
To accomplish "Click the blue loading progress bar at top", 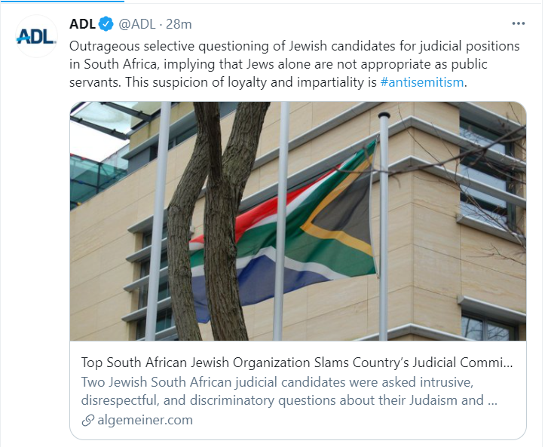I will pos(62,1).
